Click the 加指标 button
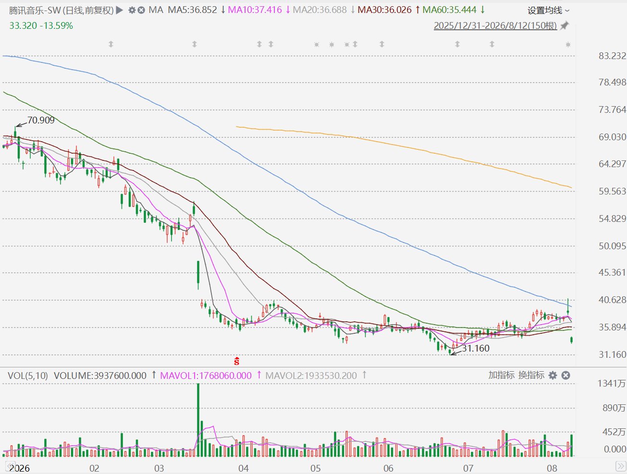Screen dimensions: 627x474 pos(502,375)
